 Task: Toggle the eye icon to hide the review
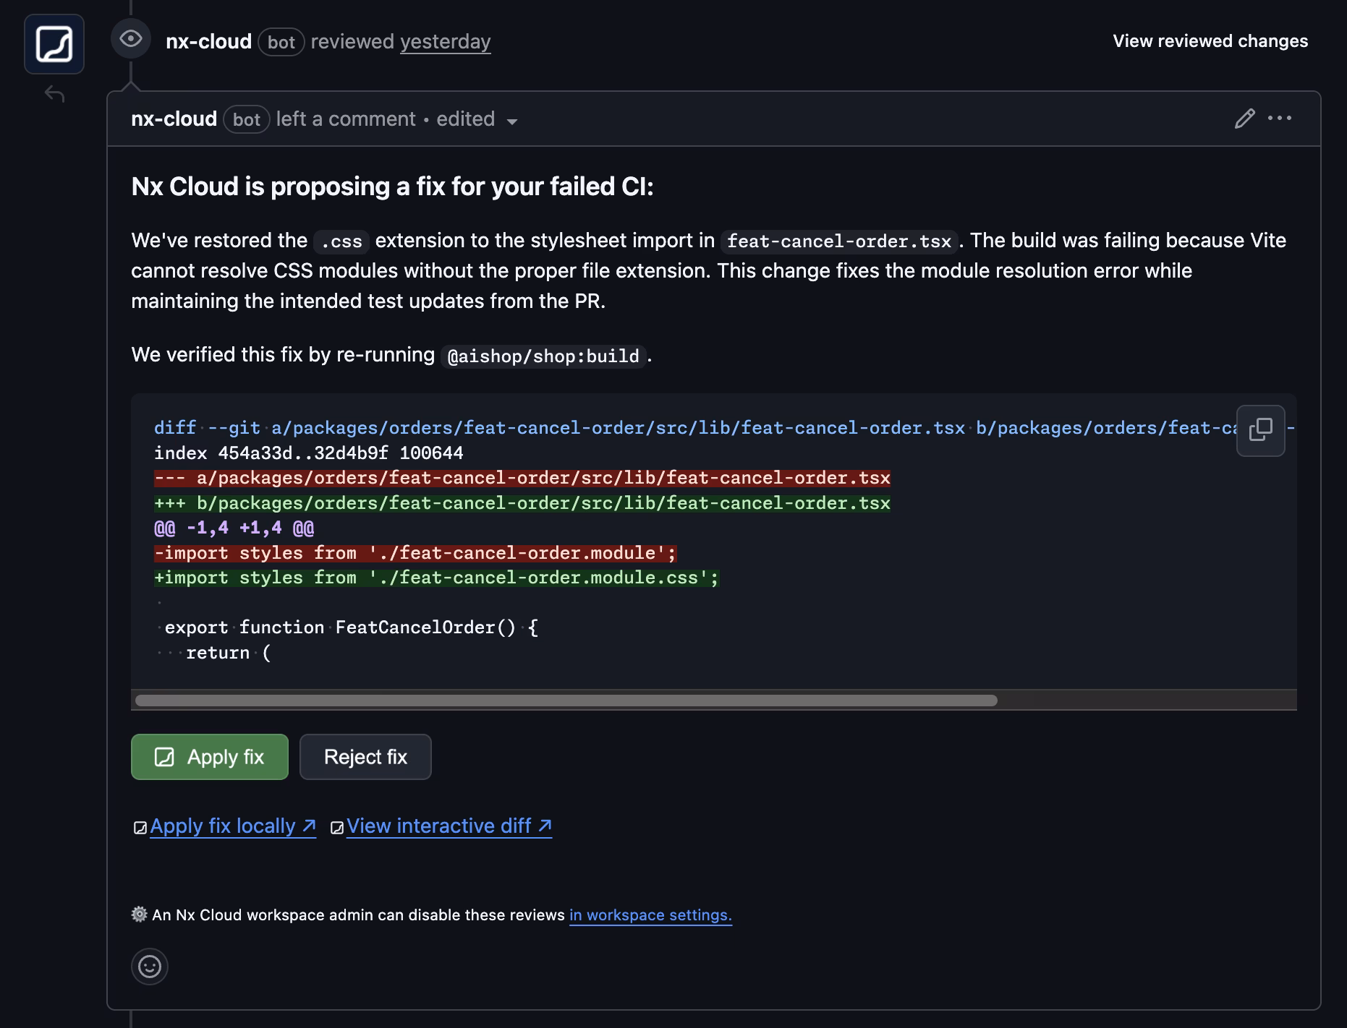point(131,40)
